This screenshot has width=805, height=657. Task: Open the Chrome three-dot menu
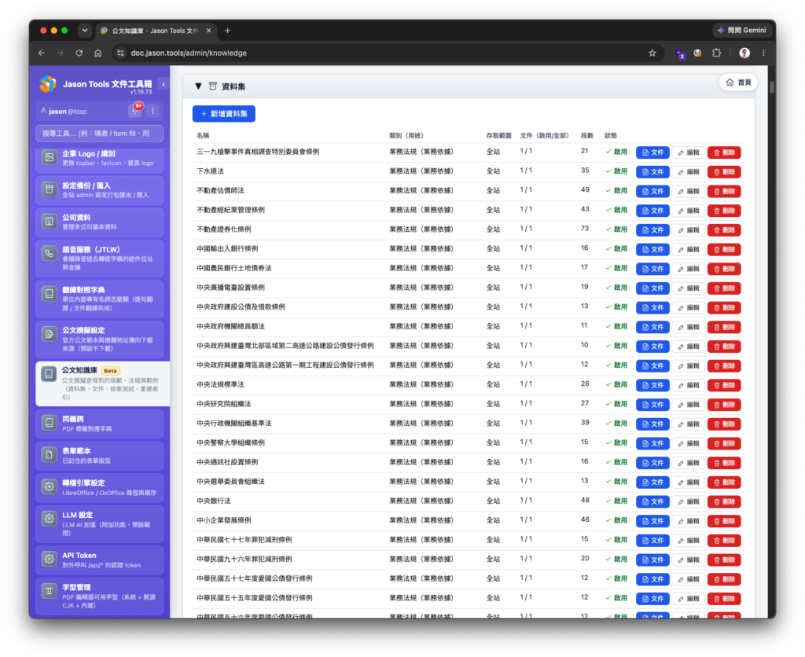(763, 53)
